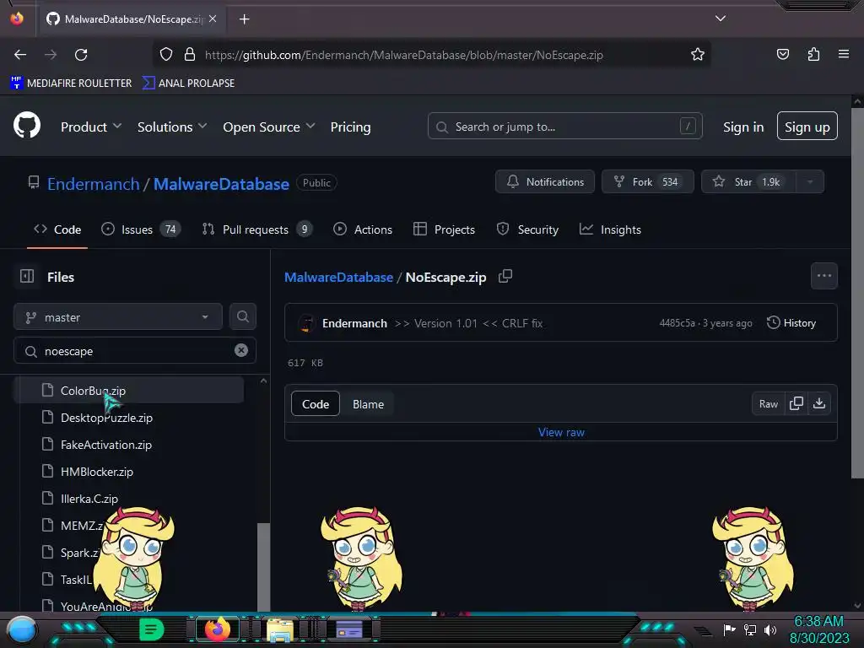
Task: Reload the page with the refresh icon
Action: 81,55
